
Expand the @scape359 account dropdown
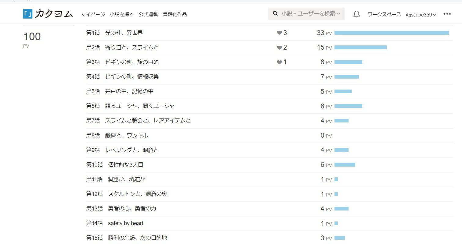coord(421,15)
